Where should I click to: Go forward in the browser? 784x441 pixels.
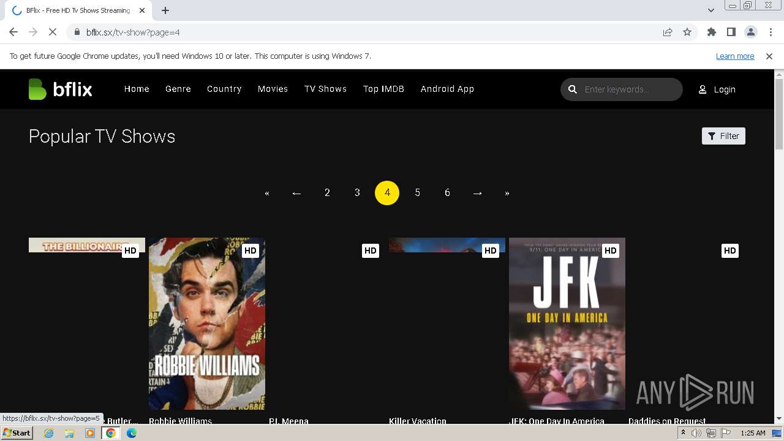tap(33, 32)
